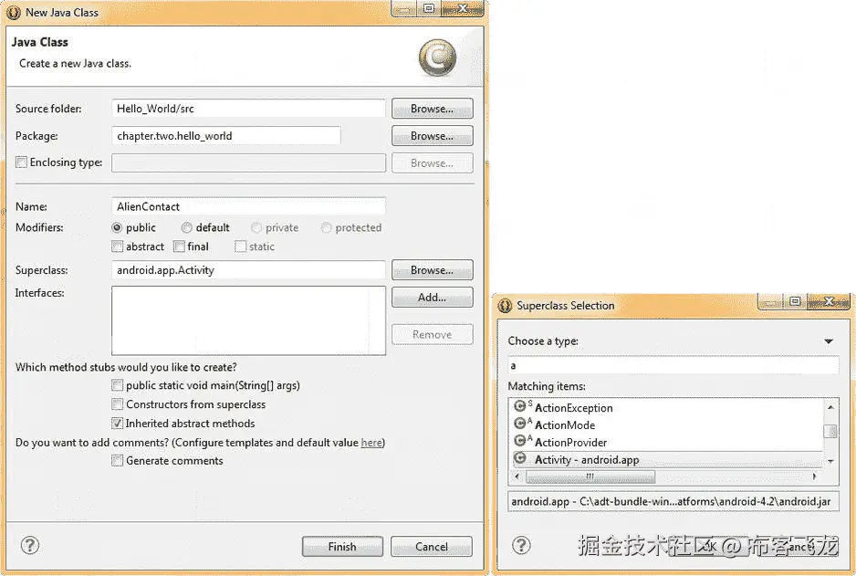Viewport: 856px width, 576px height.
Task: Click the Finish button
Action: (342, 547)
